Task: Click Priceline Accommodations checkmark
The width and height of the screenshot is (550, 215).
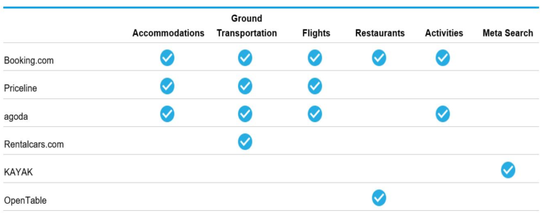Action: tap(168, 86)
